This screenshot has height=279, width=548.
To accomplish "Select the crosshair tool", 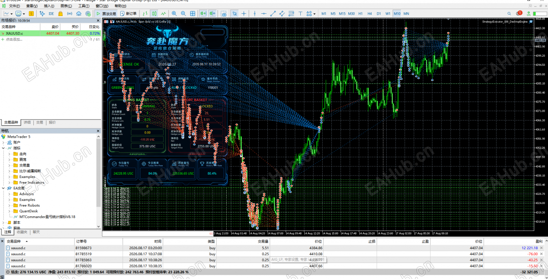I will 244,14.
